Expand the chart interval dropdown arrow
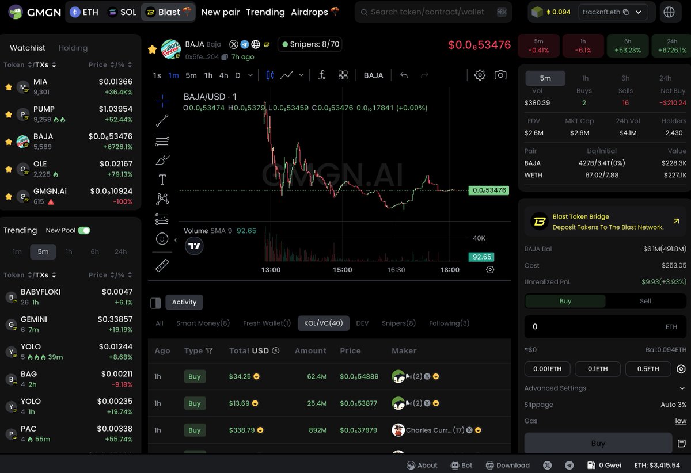 (250, 75)
